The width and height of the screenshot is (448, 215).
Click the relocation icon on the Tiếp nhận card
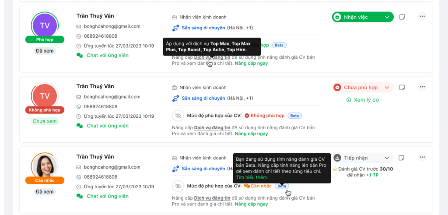click(x=175, y=169)
